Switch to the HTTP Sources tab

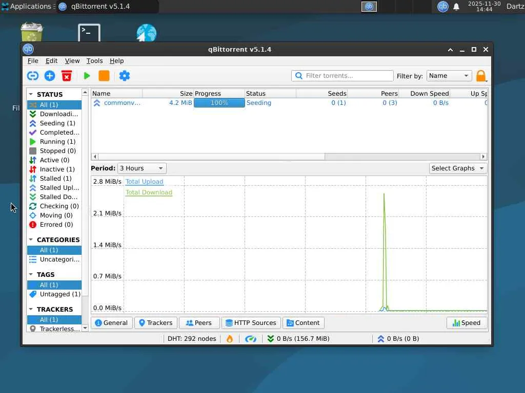(251, 323)
